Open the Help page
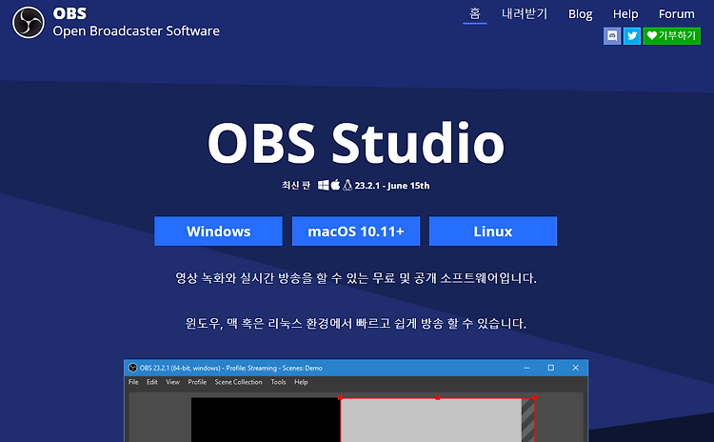This screenshot has height=442, width=714. click(625, 14)
